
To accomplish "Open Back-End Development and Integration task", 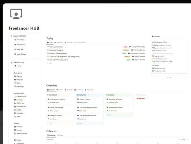I will coord(64,57).
